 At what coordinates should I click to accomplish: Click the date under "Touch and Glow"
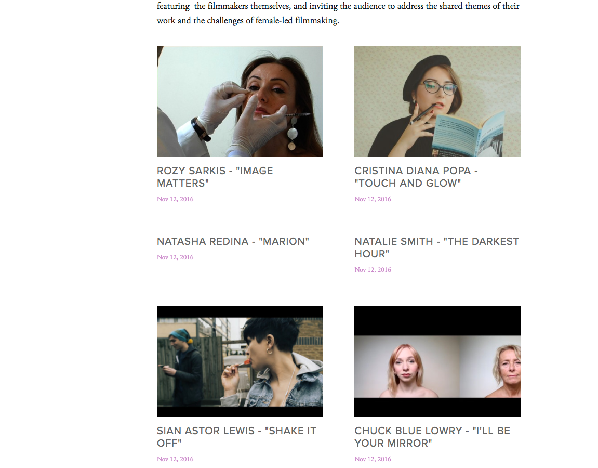[373, 199]
